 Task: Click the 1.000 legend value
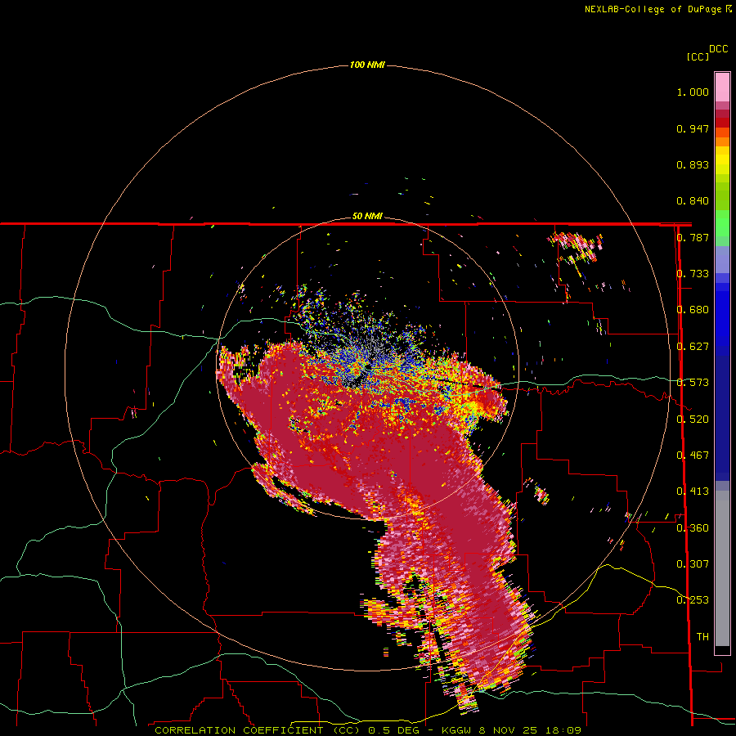tap(693, 92)
